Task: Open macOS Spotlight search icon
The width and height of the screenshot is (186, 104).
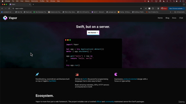Action: pyautogui.click(x=174, y=1)
